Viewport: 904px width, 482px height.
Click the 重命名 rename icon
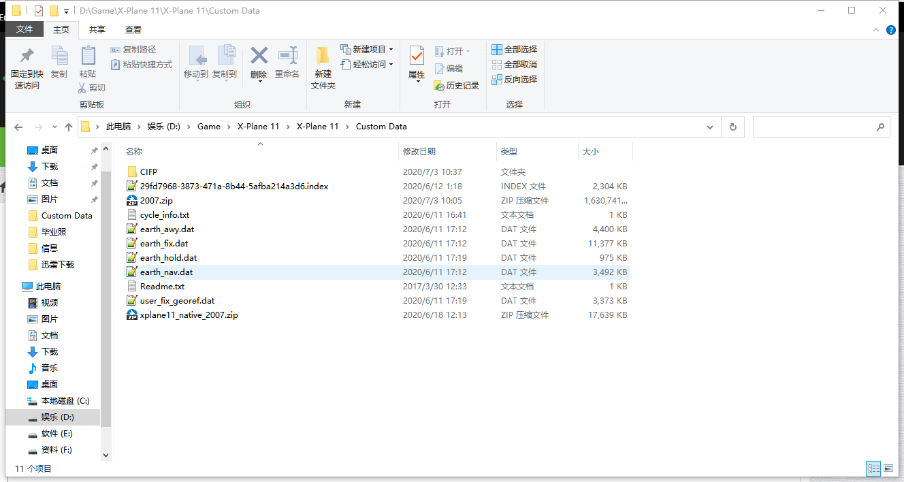[287, 56]
